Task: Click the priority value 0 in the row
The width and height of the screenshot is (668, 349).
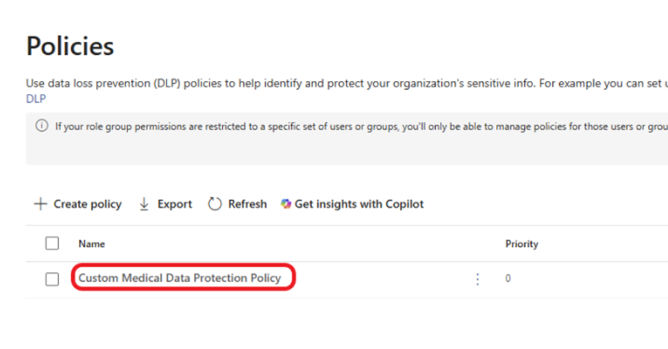Action: (508, 278)
